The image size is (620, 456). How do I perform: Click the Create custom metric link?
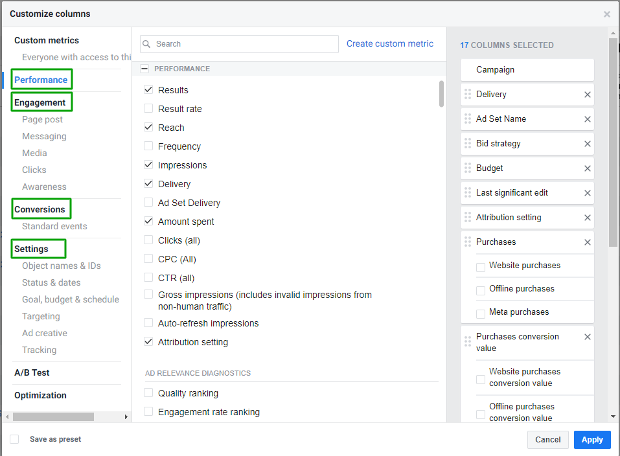click(x=390, y=43)
